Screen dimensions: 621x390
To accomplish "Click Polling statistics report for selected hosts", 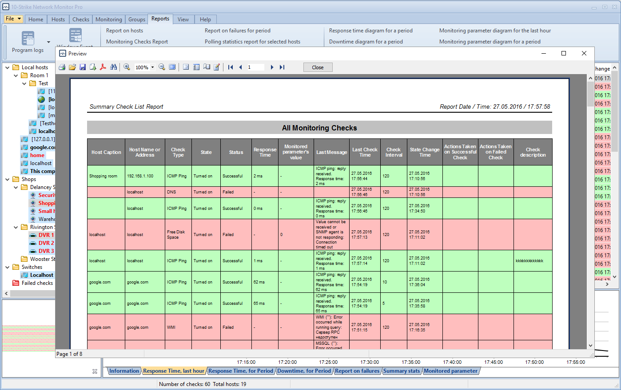I will (252, 42).
